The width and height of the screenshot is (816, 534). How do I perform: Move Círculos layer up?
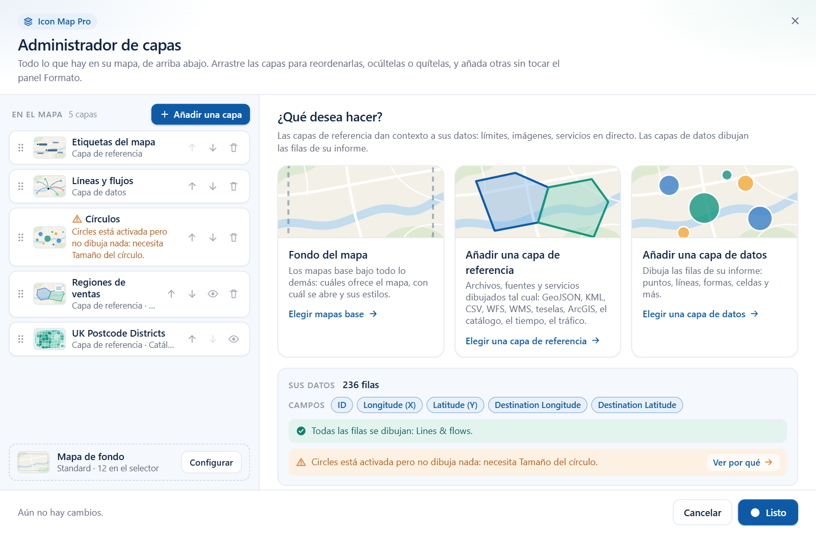coord(192,237)
